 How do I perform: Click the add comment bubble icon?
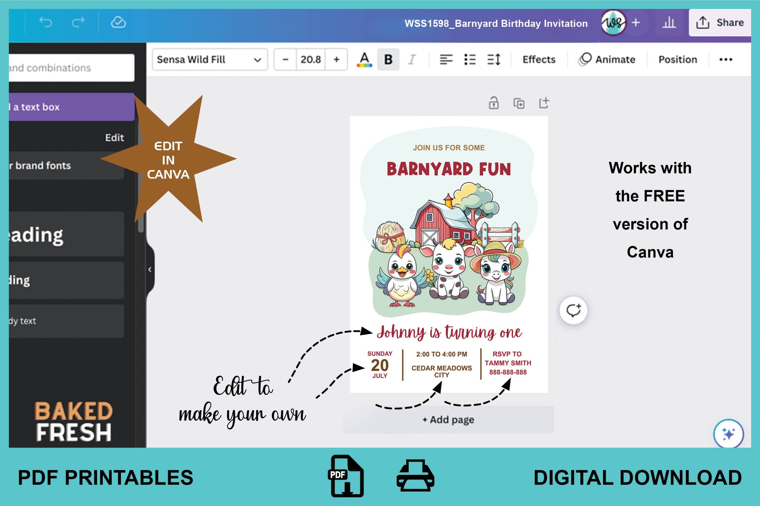point(573,310)
